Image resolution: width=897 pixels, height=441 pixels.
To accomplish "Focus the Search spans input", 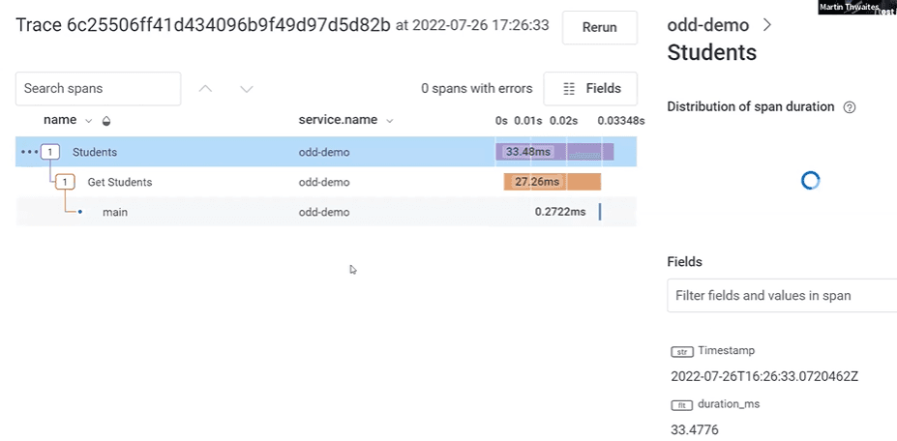I will pos(98,88).
